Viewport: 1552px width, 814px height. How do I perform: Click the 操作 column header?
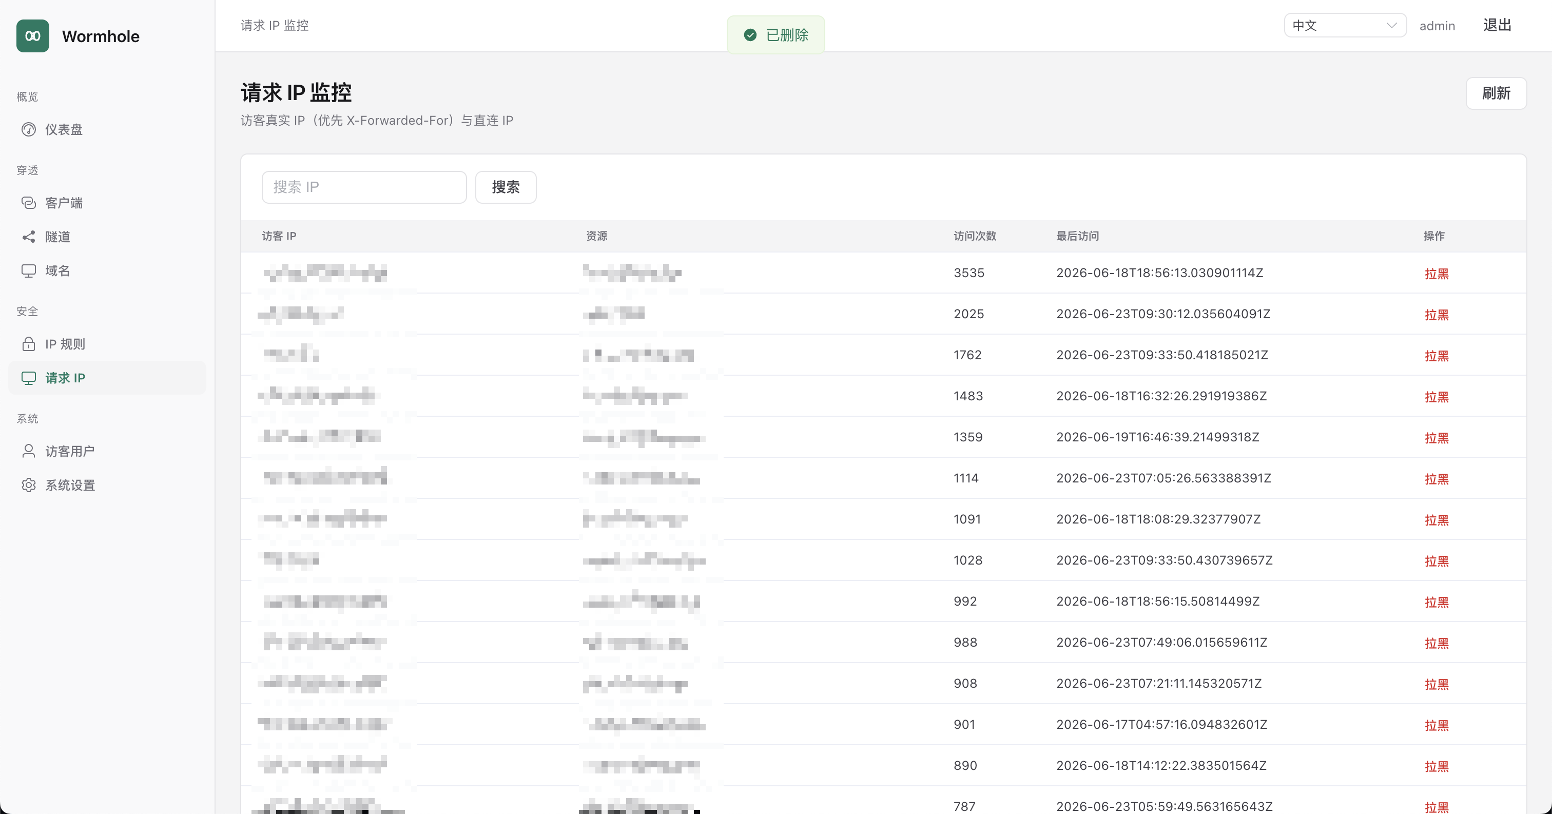(1434, 236)
